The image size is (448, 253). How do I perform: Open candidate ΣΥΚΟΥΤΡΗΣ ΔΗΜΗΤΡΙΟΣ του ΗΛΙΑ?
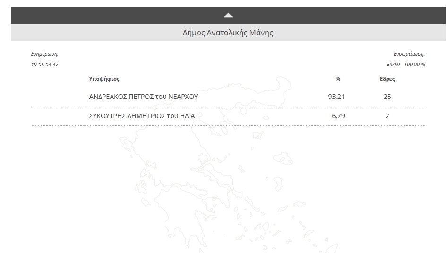pyautogui.click(x=142, y=116)
